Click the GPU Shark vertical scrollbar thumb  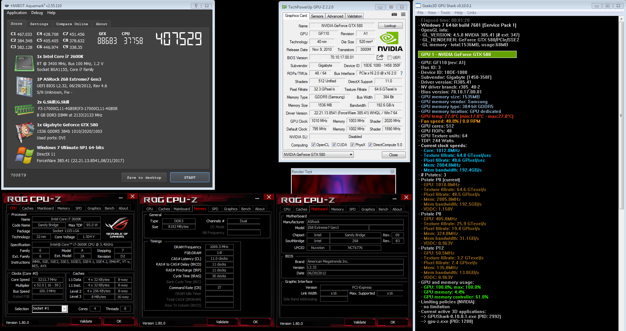621,116
